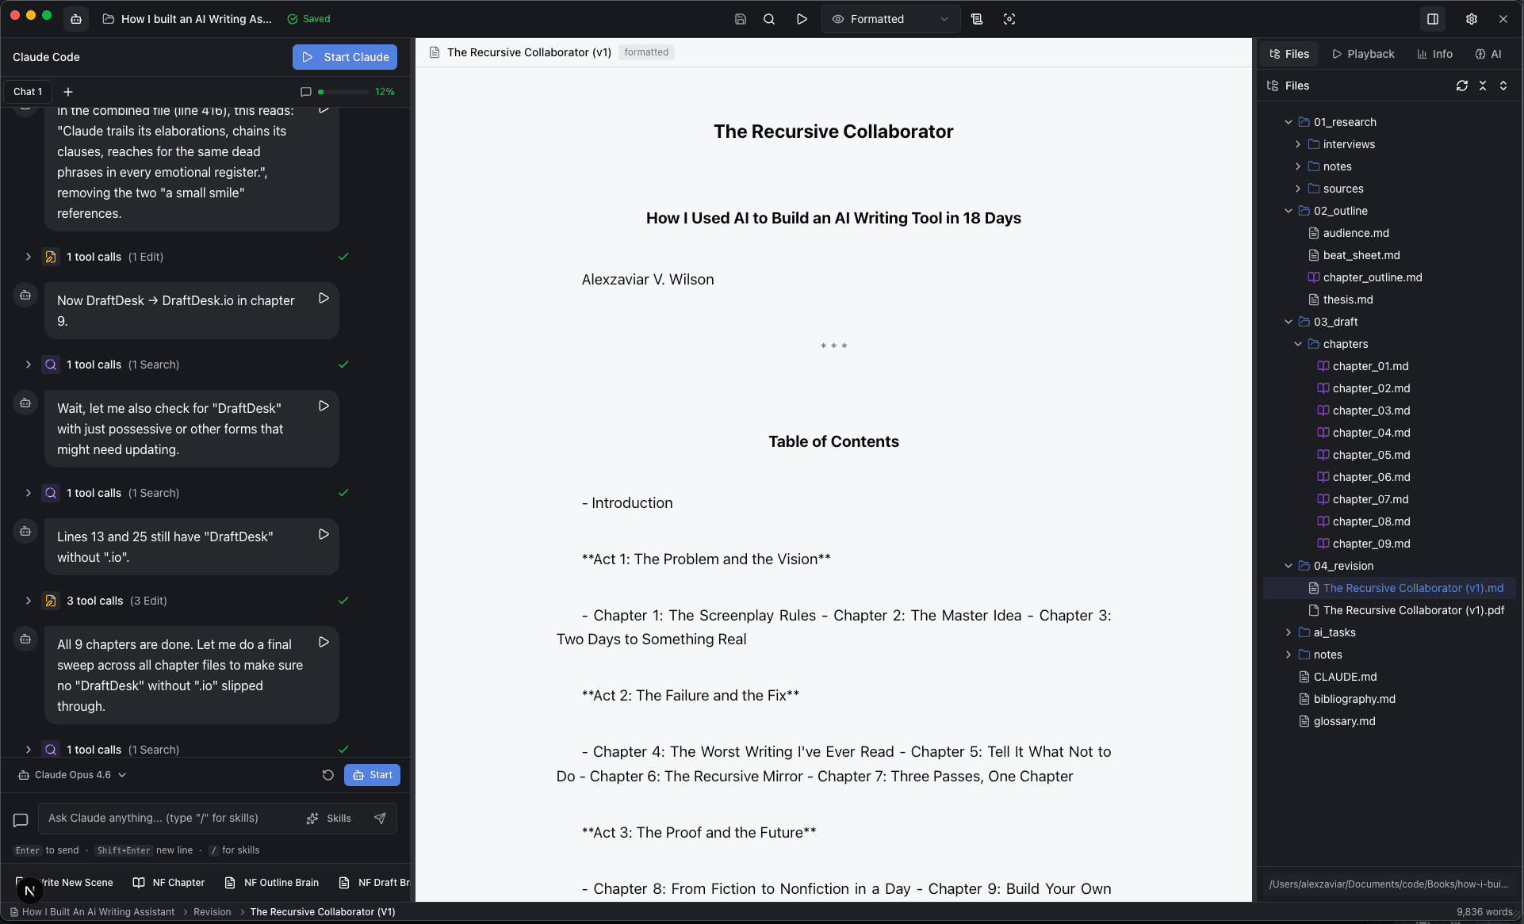1524x924 pixels.
Task: Enter focus mode via the crosshair icon
Action: click(1009, 18)
